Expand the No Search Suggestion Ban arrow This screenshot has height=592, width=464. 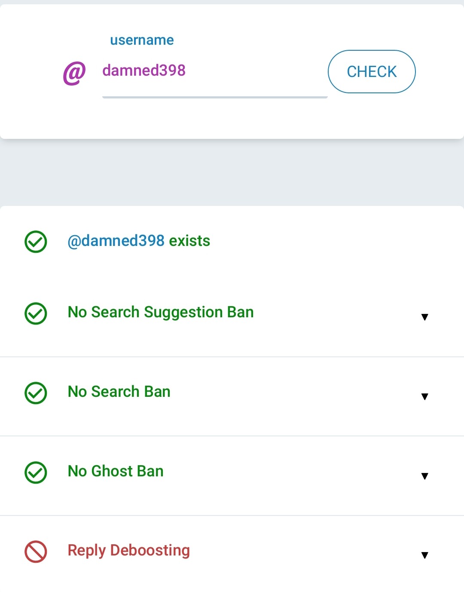pos(425,317)
